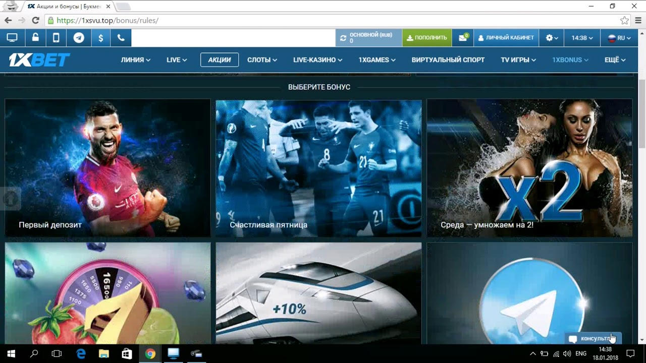Select the Первый депозит bonus card
The height and width of the screenshot is (363, 646).
107,168
